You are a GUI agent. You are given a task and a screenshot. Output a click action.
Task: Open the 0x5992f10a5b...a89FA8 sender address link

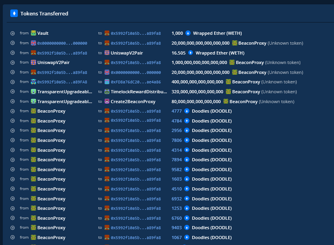click(62, 82)
